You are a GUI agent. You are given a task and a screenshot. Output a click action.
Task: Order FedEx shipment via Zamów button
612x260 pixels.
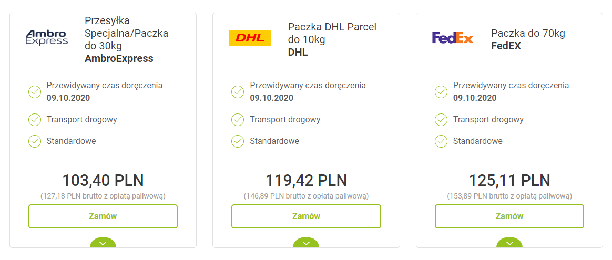click(x=509, y=216)
